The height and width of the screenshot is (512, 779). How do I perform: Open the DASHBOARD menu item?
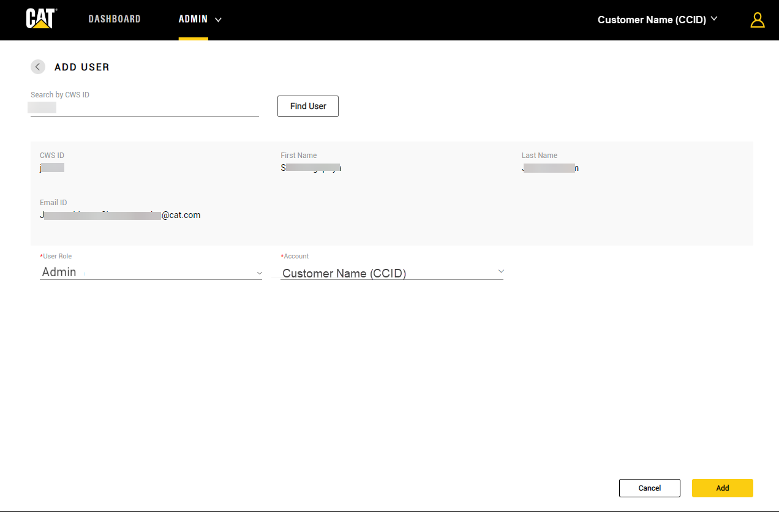pos(115,19)
